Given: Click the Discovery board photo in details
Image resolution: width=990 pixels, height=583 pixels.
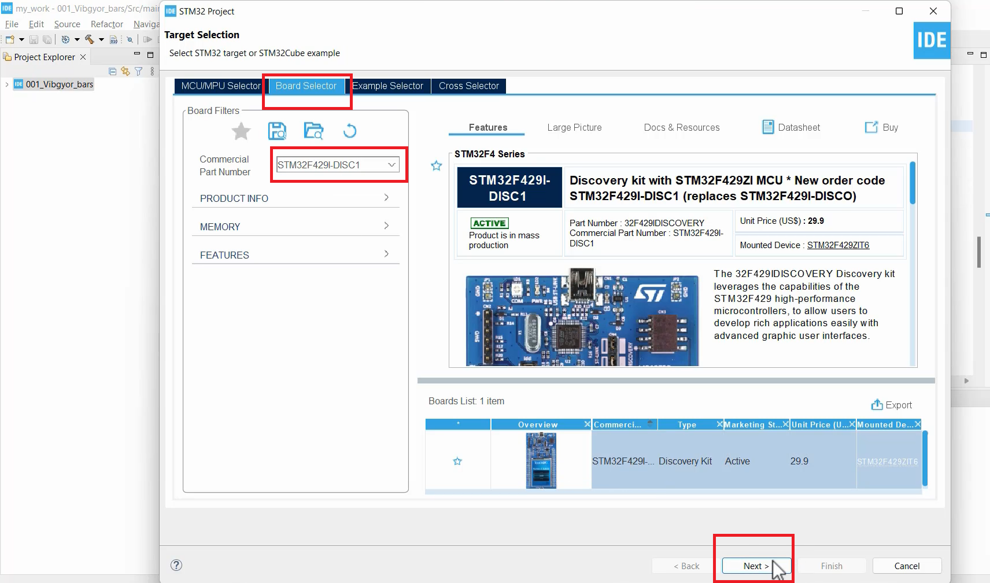Looking at the screenshot, I should point(582,318).
